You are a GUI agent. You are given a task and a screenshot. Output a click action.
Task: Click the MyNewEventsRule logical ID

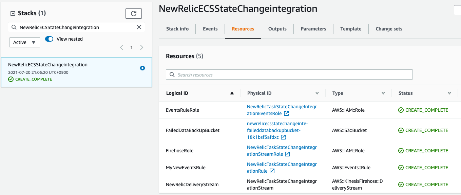point(186,168)
